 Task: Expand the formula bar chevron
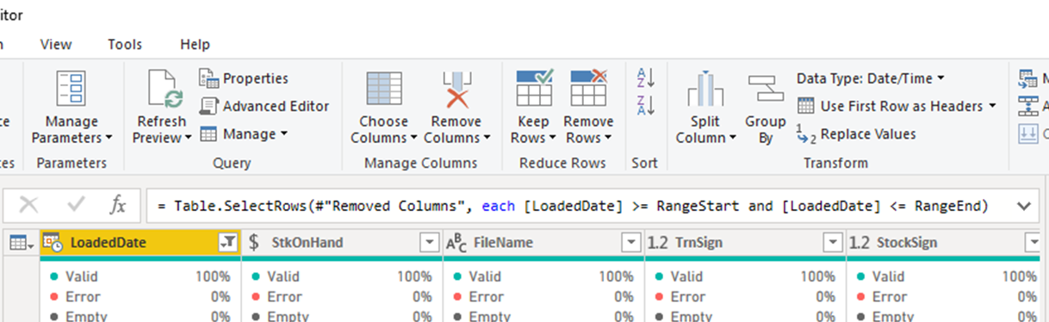coord(1023,207)
